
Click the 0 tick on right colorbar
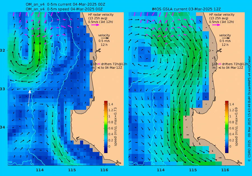pos(230,146)
